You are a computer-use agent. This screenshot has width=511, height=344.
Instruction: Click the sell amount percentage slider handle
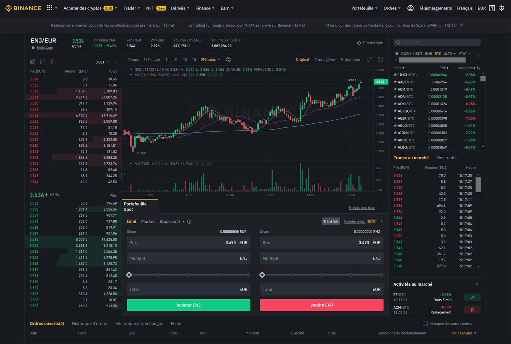(x=262, y=275)
